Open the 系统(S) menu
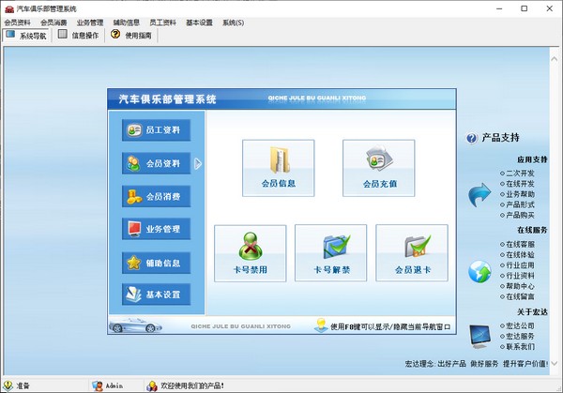The image size is (563, 393). pyautogui.click(x=233, y=23)
